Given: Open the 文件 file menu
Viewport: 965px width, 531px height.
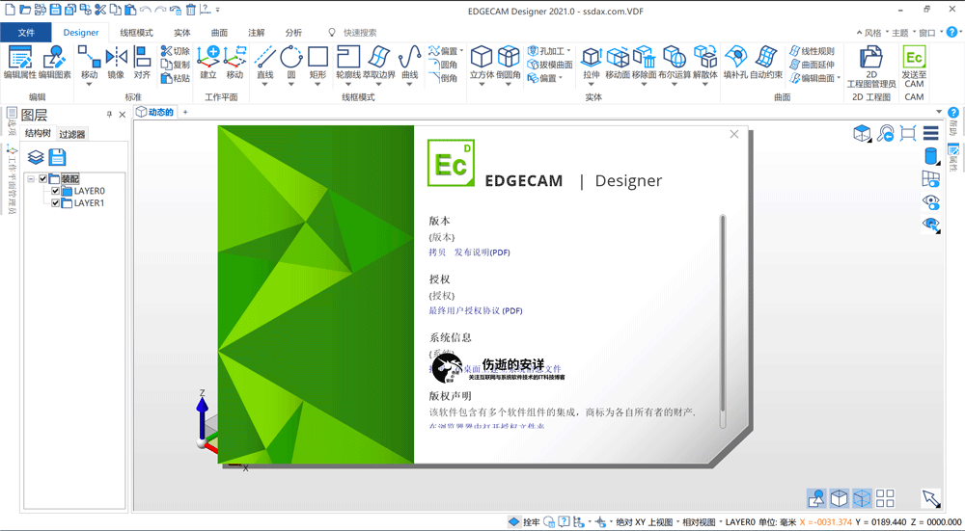Looking at the screenshot, I should (x=26, y=33).
